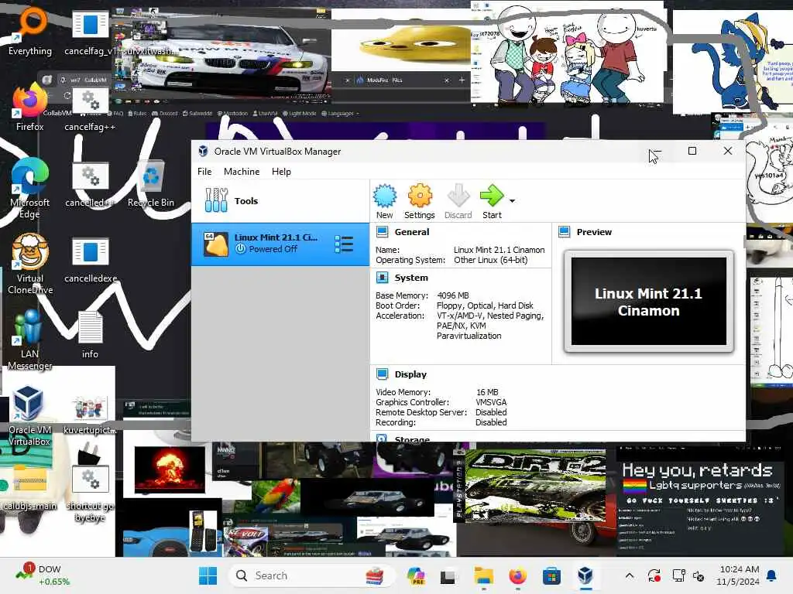Open the network tray icon
Image resolution: width=793 pixels, height=594 pixels.
pyautogui.click(x=678, y=575)
